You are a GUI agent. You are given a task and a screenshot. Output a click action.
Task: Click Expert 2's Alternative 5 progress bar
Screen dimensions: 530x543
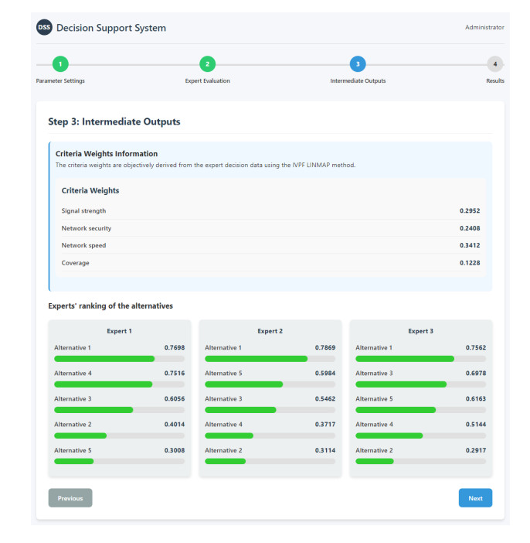pos(270,384)
